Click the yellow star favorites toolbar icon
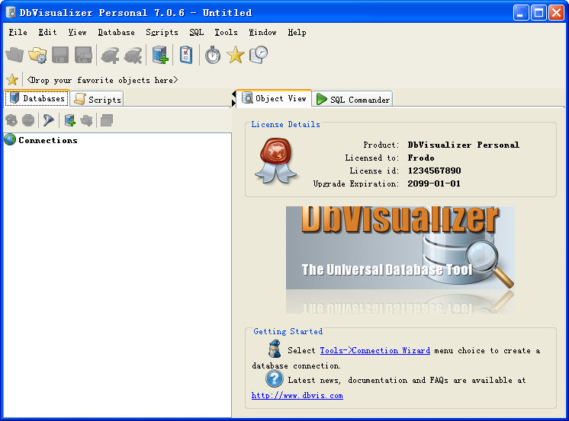This screenshot has width=569, height=421. click(x=236, y=55)
